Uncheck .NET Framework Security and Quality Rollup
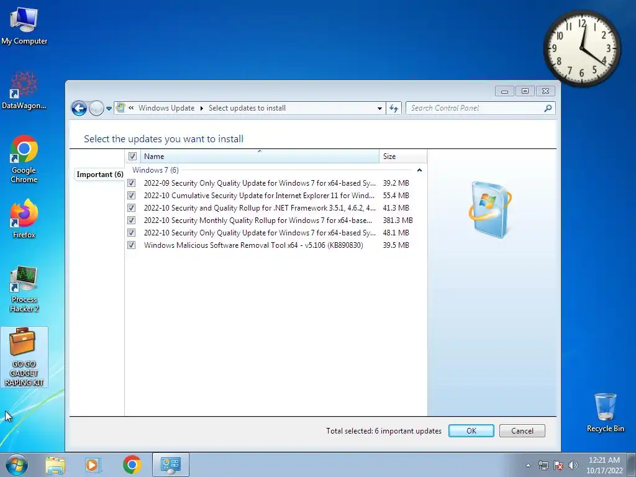Screen dimensions: 636x477 pyautogui.click(x=132, y=207)
